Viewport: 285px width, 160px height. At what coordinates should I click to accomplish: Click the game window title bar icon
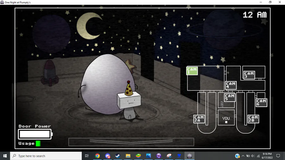click(x=2, y=2)
